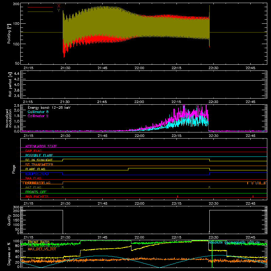Click the 'Pointing' y-axis title
The height and width of the screenshot is (271, 271).
pyautogui.click(x=9, y=34)
